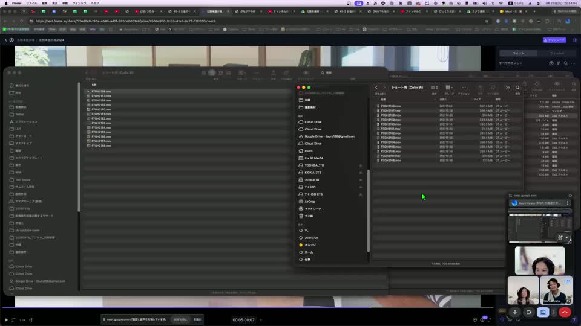Open TOSHIBA_1TB drive in Finder sidebar
The image size is (581, 326).
pos(314,165)
